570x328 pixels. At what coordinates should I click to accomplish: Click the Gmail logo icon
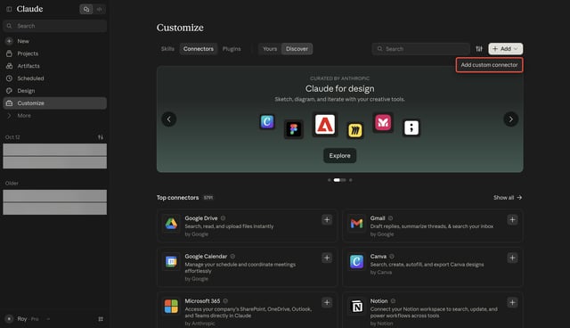[x=356, y=224]
